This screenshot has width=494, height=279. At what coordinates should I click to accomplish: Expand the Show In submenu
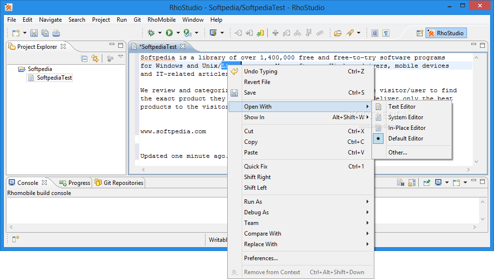point(301,117)
